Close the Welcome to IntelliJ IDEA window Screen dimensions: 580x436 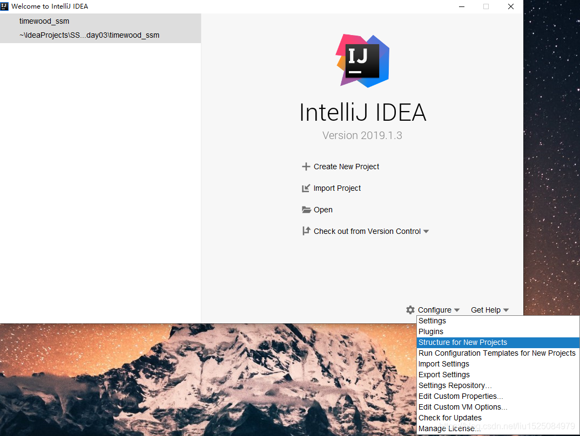coord(511,6)
